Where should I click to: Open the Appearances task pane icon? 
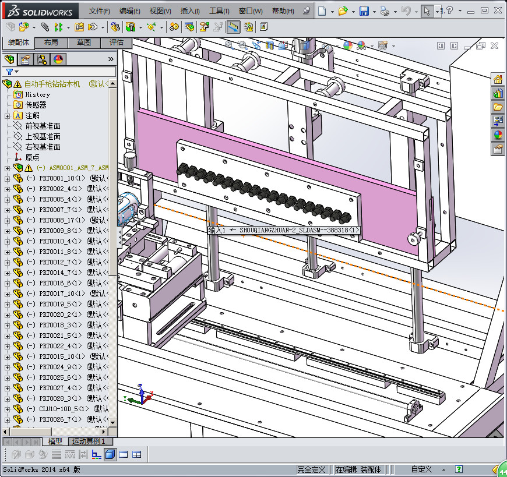[498, 135]
